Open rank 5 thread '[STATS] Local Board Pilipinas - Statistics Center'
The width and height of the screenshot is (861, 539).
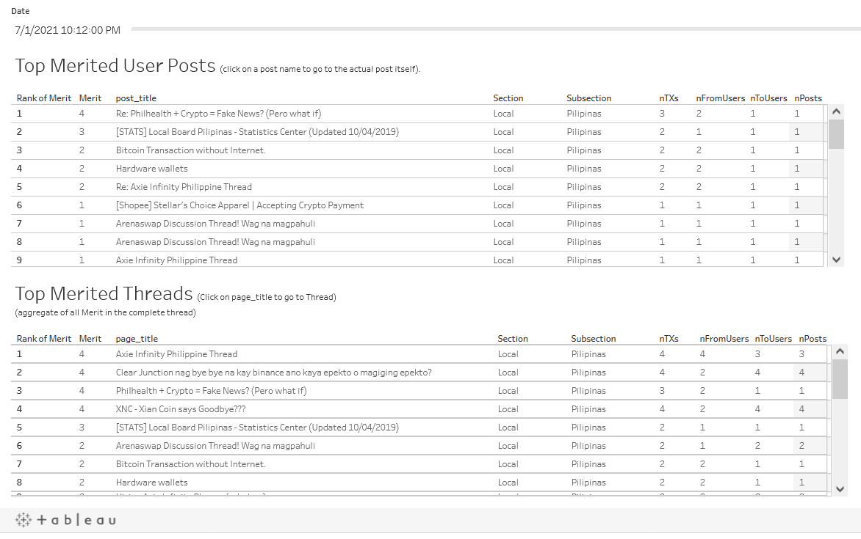pyautogui.click(x=257, y=427)
